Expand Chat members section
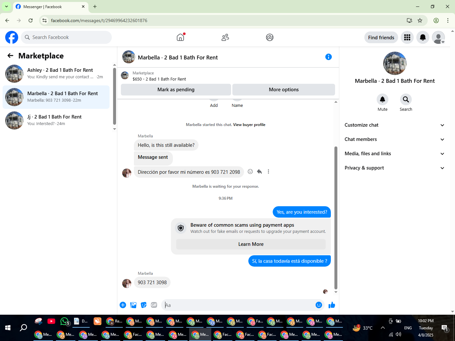Image resolution: width=455 pixels, height=341 pixels. (395, 139)
